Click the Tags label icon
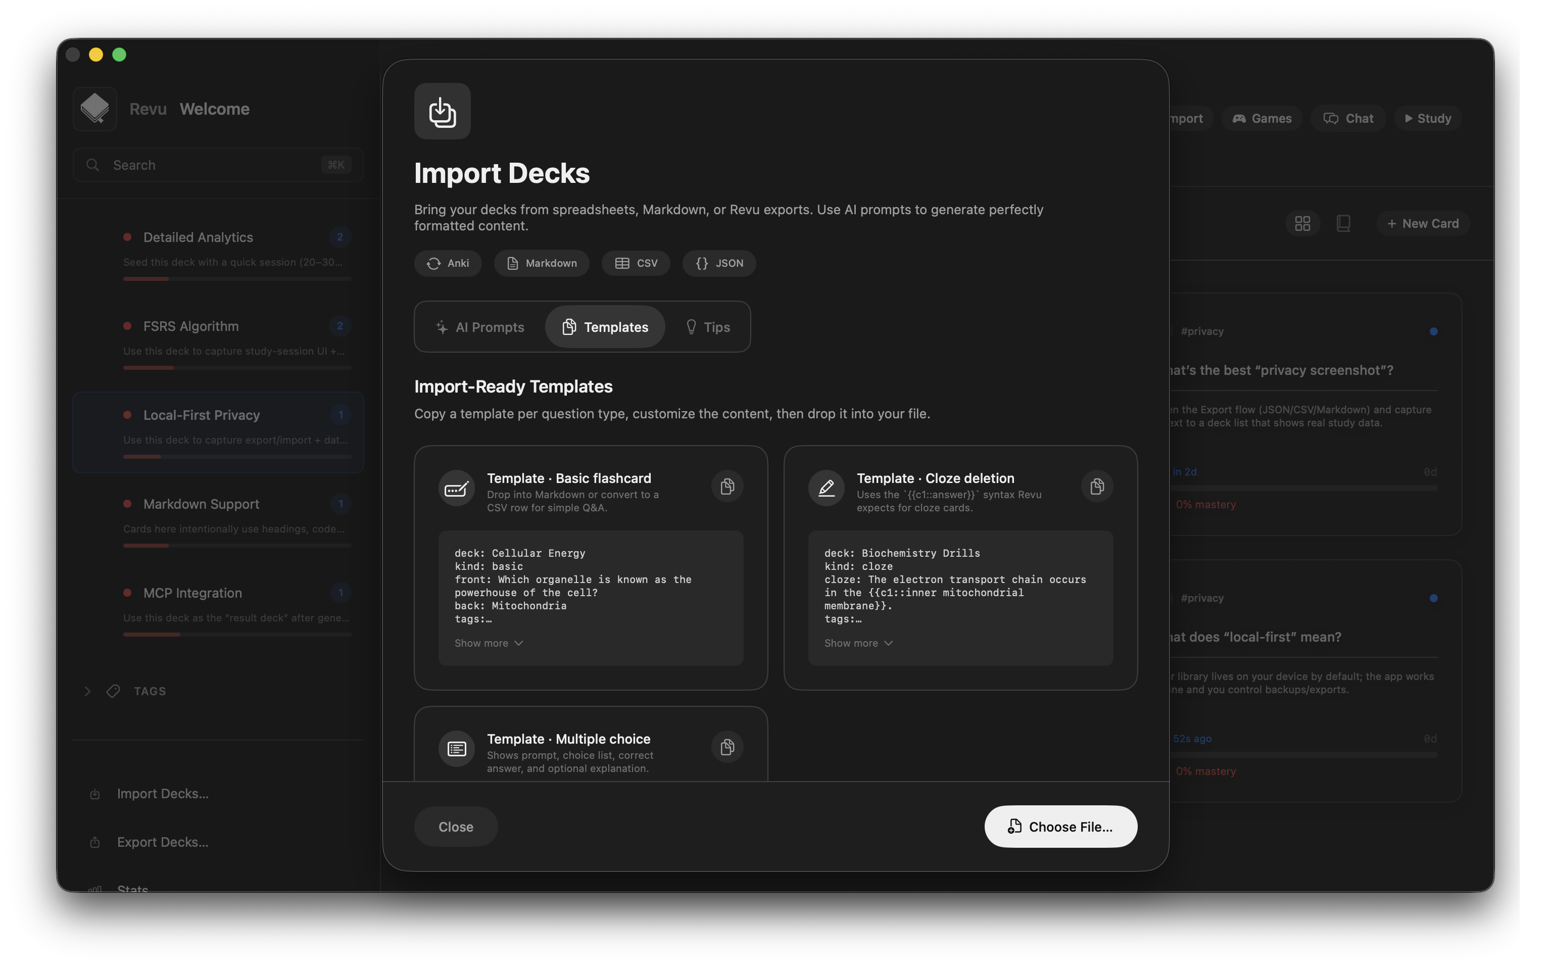This screenshot has height=967, width=1551. [x=113, y=691]
